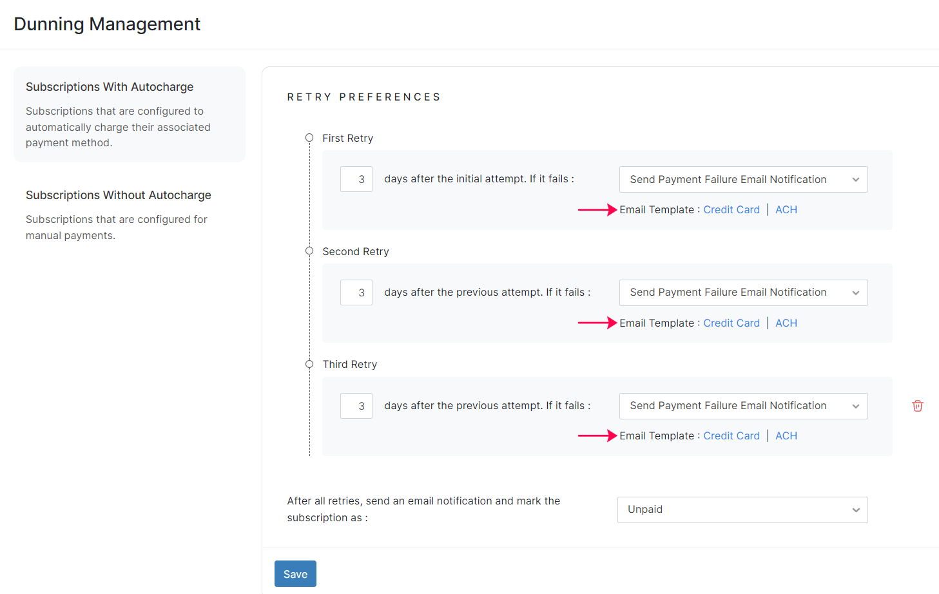Click the Second Retry days input field
This screenshot has height=594, width=939.
coord(356,292)
